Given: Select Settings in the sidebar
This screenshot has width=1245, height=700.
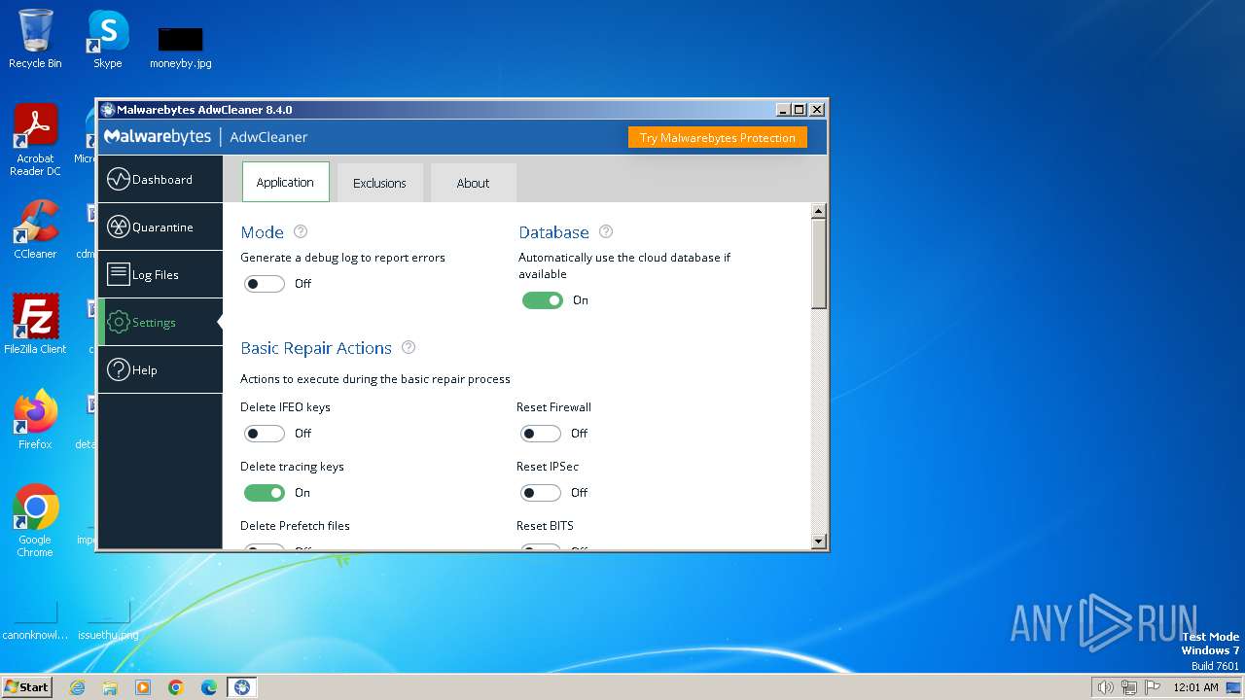Looking at the screenshot, I should [x=160, y=323].
